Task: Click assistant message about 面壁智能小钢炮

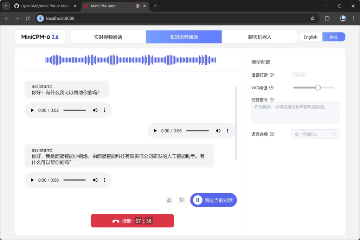Action: [x=119, y=156]
